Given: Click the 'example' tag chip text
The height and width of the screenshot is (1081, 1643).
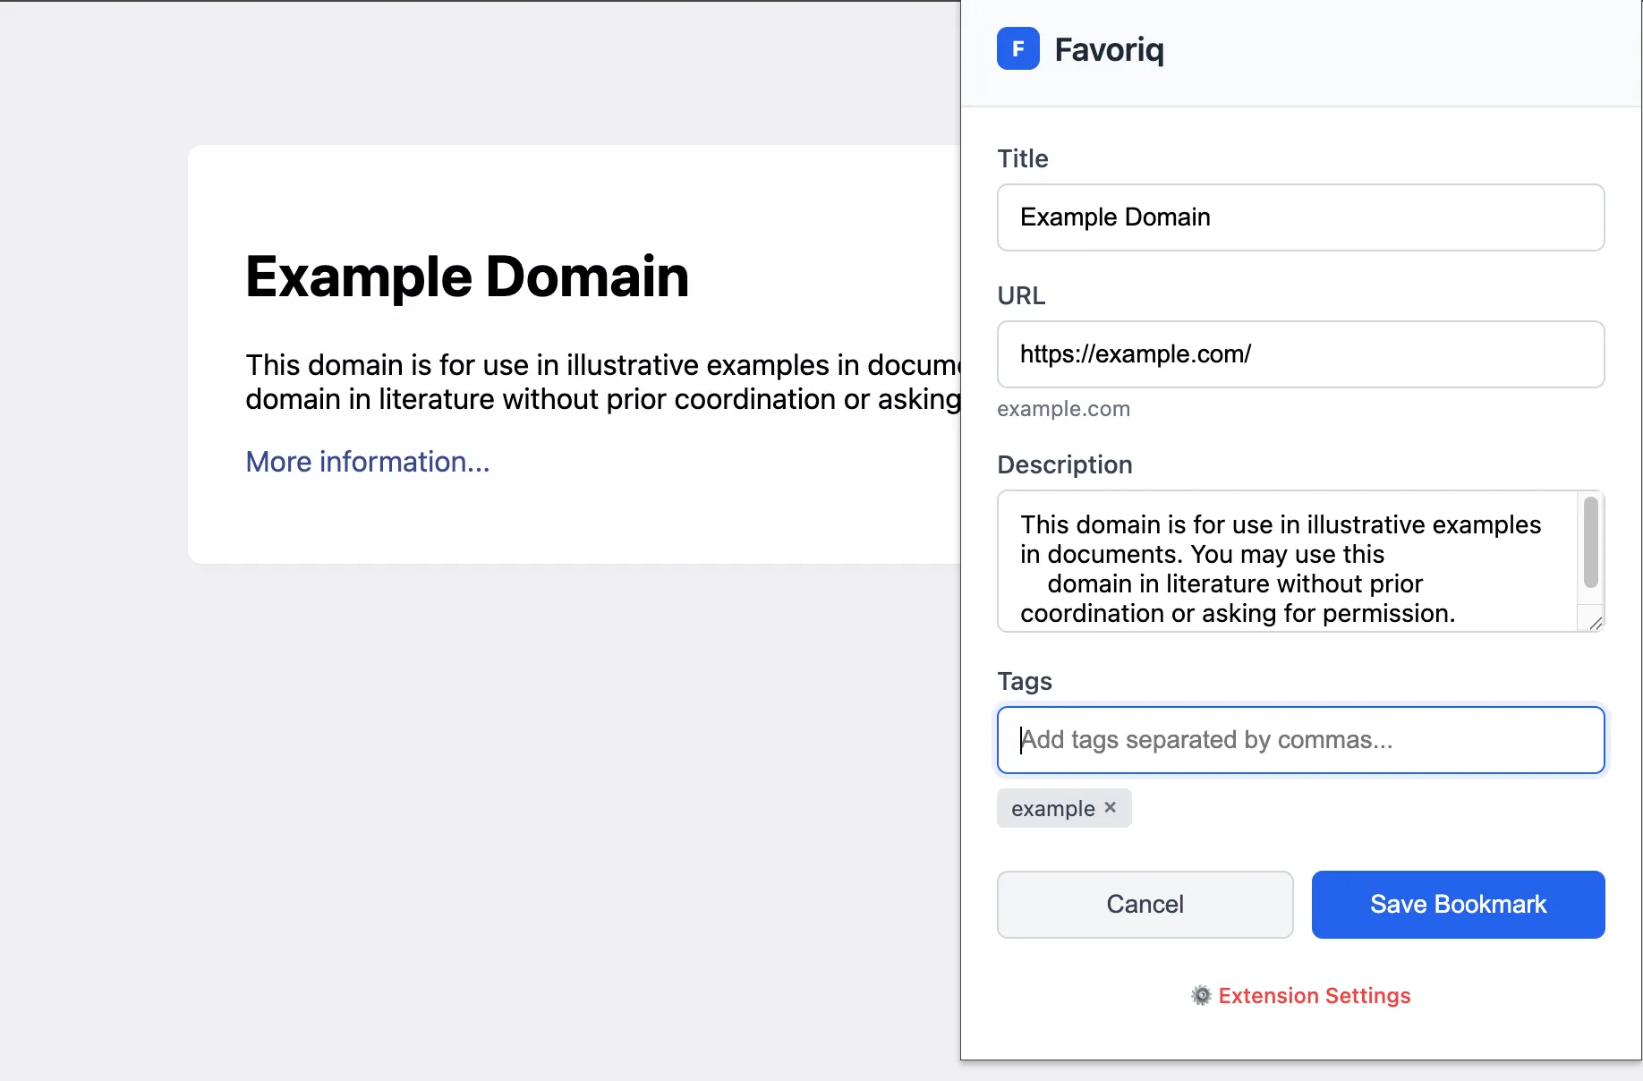Looking at the screenshot, I should (1053, 809).
